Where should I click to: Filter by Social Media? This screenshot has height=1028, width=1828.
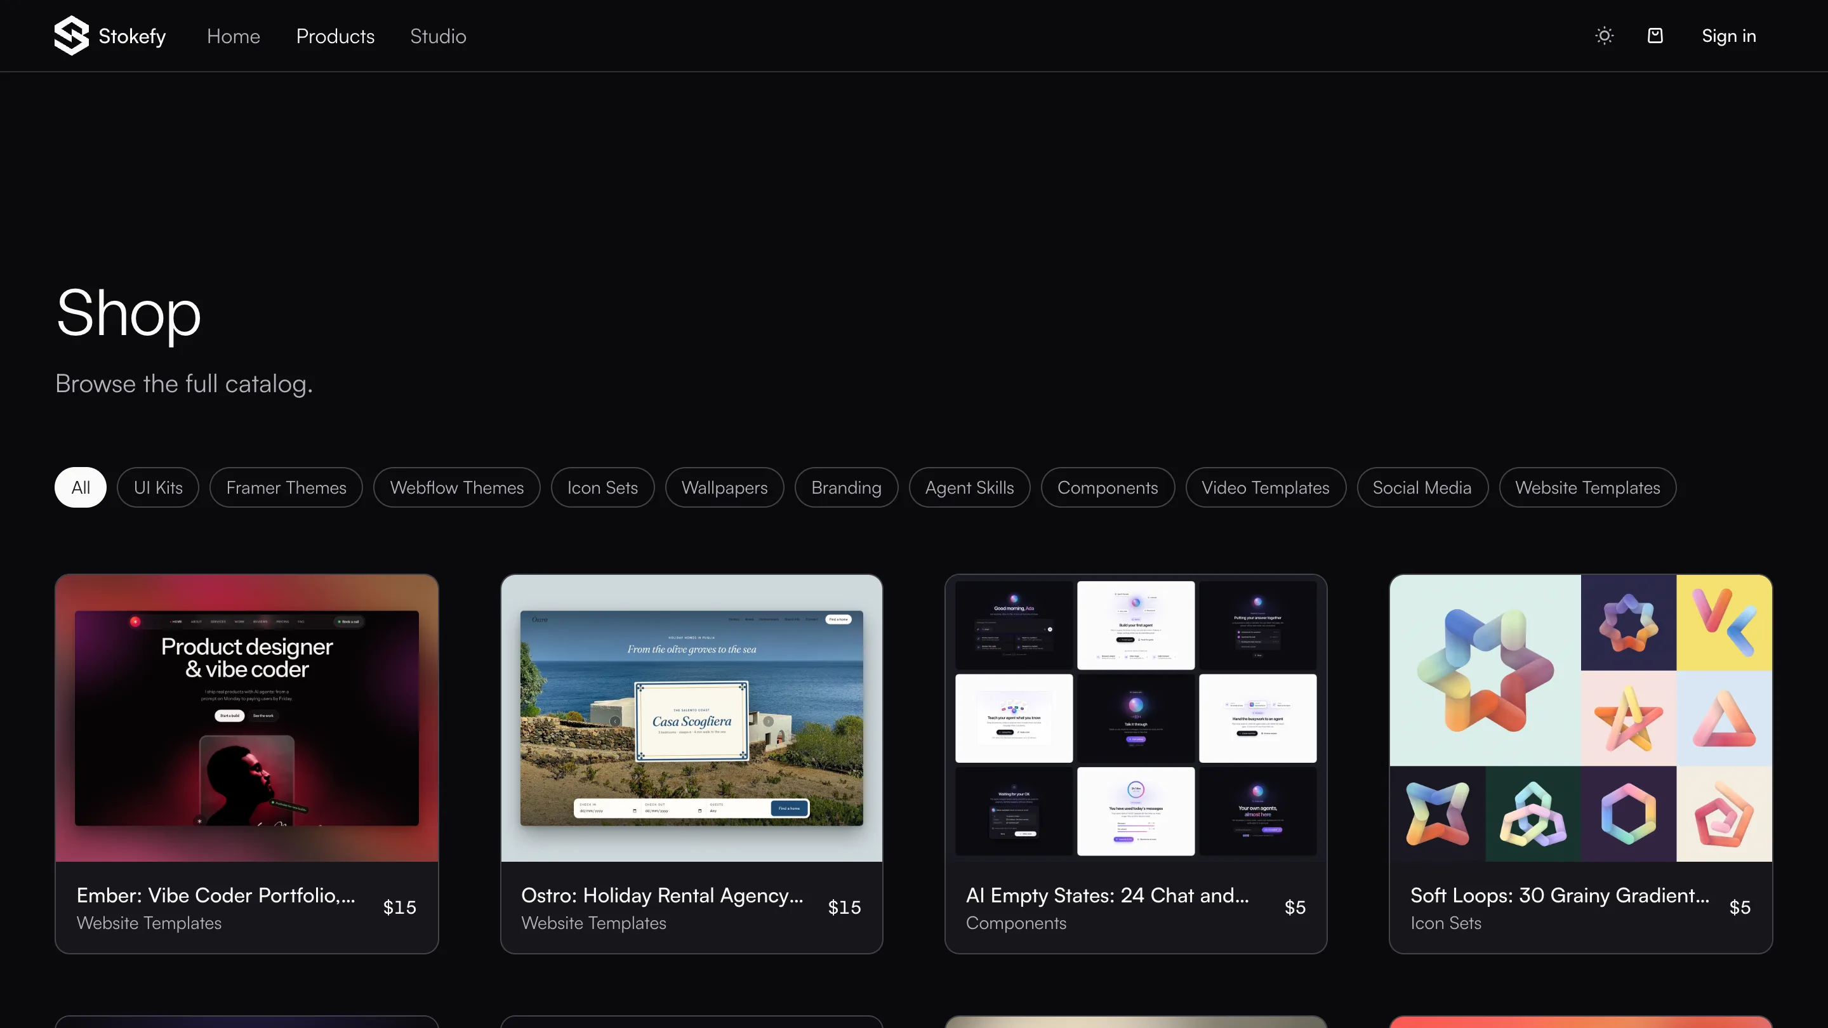[x=1422, y=487]
